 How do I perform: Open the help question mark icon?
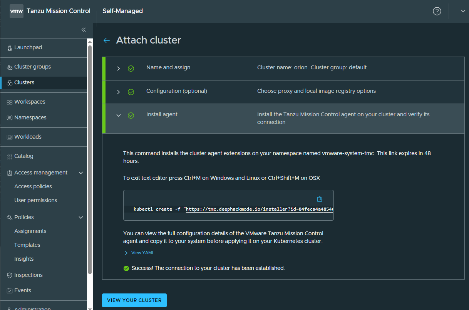(437, 11)
